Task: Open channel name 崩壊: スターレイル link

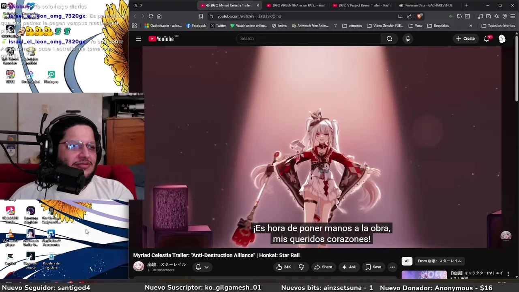Action: tap(166, 264)
